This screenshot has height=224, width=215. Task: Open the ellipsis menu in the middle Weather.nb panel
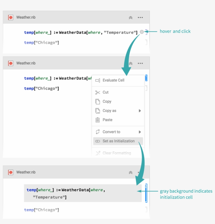click(140, 63)
